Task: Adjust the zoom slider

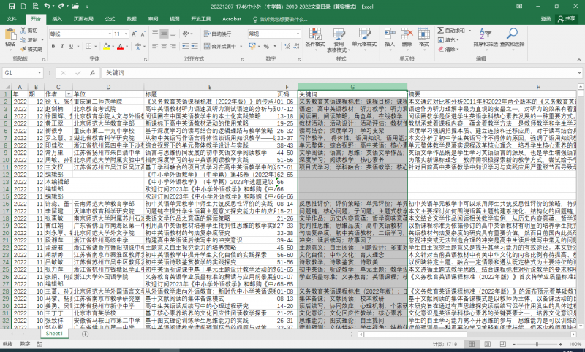Action: pyautogui.click(x=537, y=344)
